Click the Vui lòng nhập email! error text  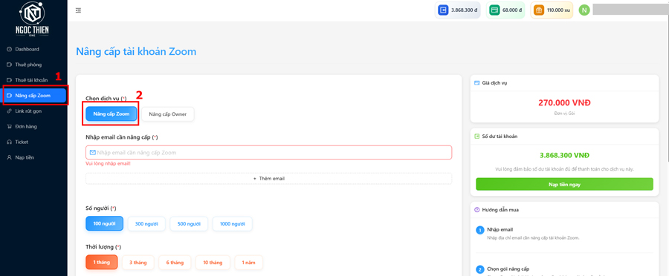click(108, 163)
